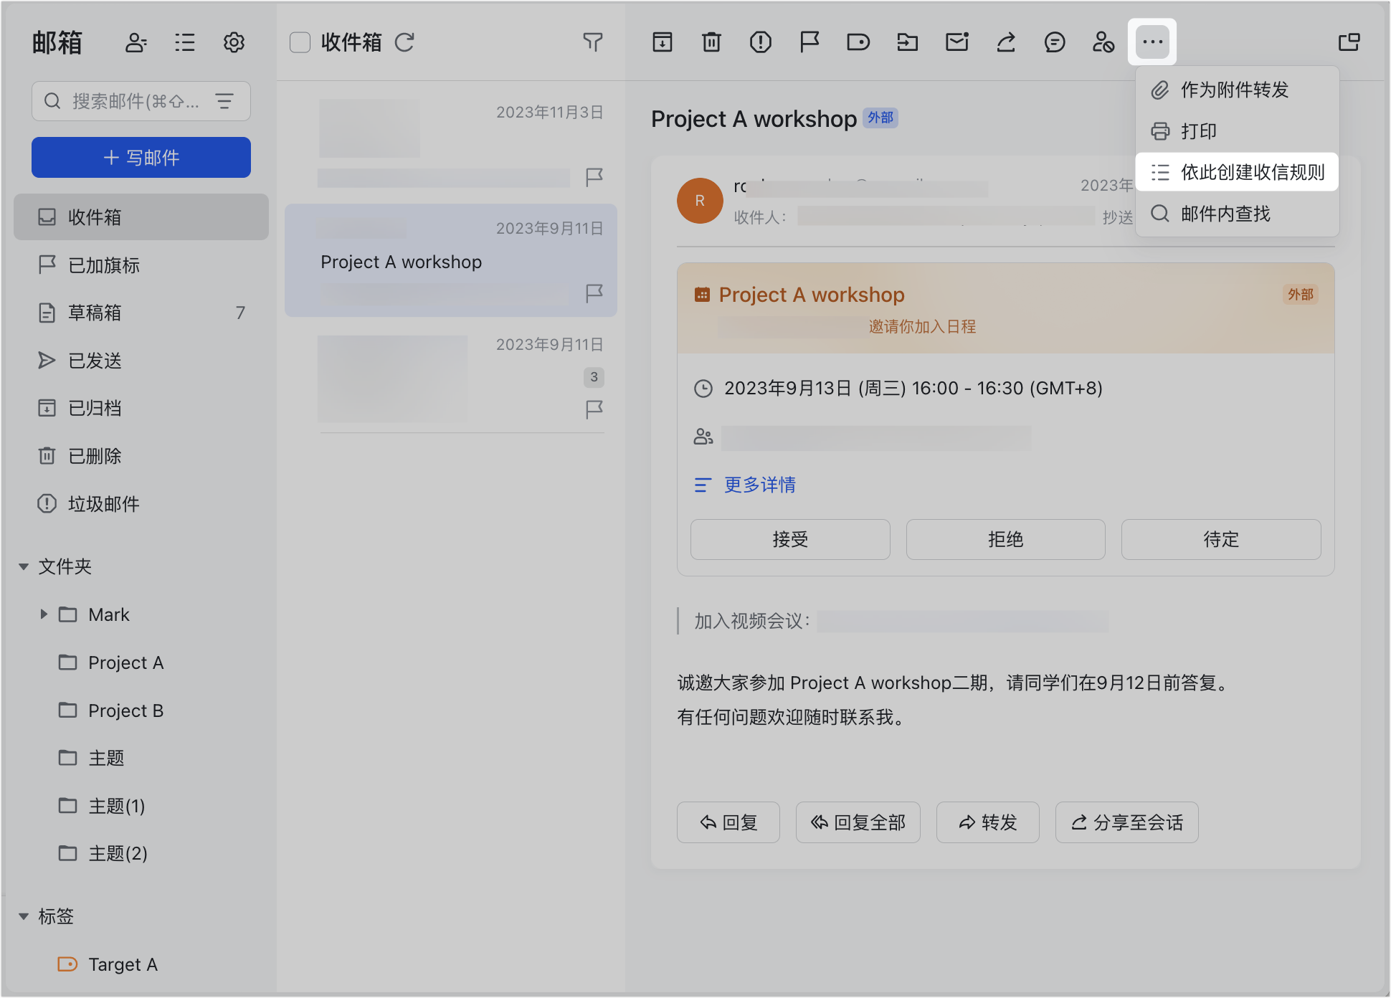Click the 回复 button
Viewport: 1391px width, 998px height.
[728, 822]
